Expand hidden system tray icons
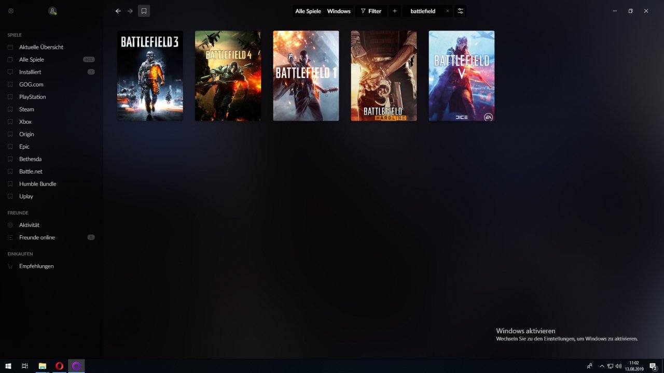664x373 pixels. 602,366
